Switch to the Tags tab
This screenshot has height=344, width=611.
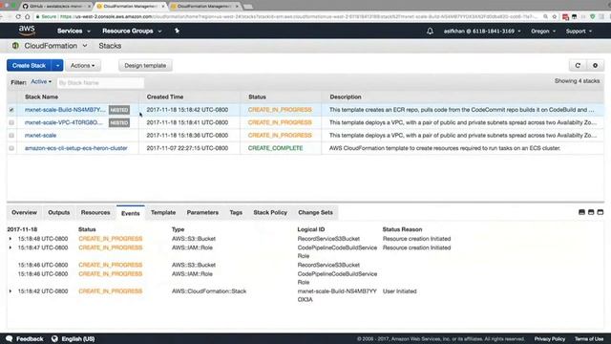236,212
